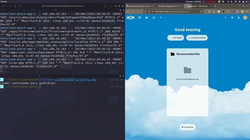Bookmark this page with the star icon
The height and width of the screenshot is (140, 250).
tap(201, 12)
